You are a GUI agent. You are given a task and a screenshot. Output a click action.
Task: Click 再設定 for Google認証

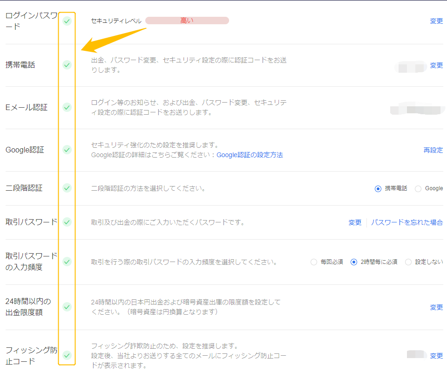tap(433, 150)
